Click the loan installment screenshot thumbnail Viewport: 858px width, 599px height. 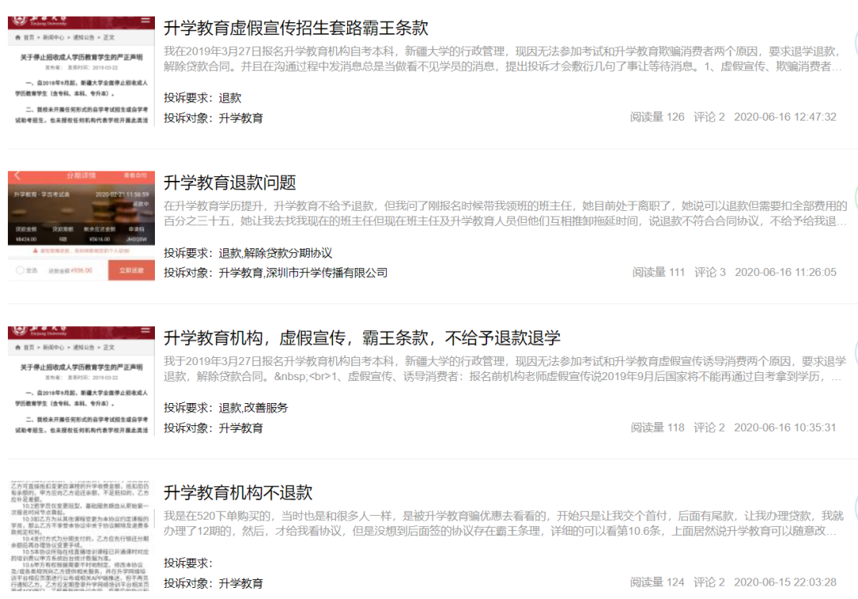[81, 226]
